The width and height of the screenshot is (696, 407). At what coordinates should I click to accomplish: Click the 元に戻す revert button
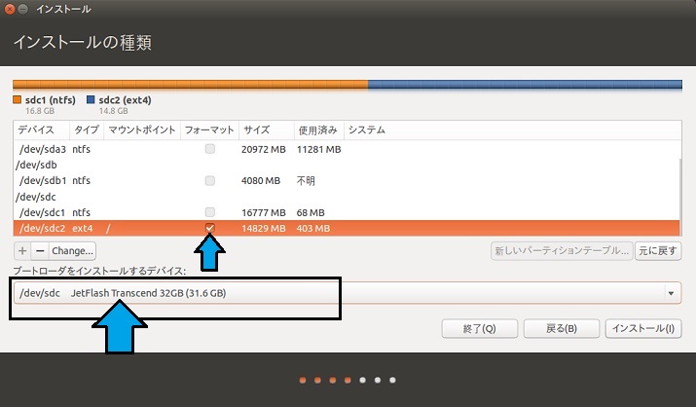(x=658, y=250)
